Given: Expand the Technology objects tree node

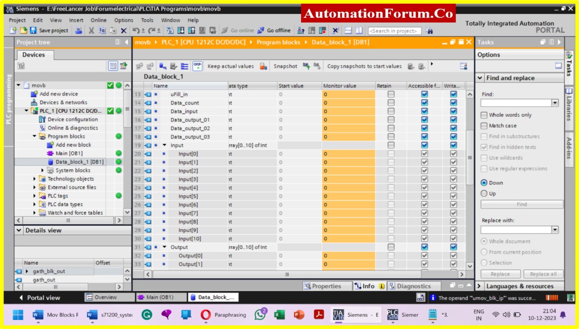Looking at the screenshot, I should click(35, 178).
